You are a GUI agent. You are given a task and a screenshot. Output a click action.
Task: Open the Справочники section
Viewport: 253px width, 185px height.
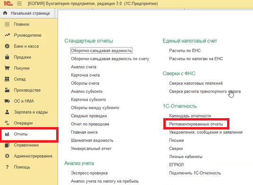[26, 145]
